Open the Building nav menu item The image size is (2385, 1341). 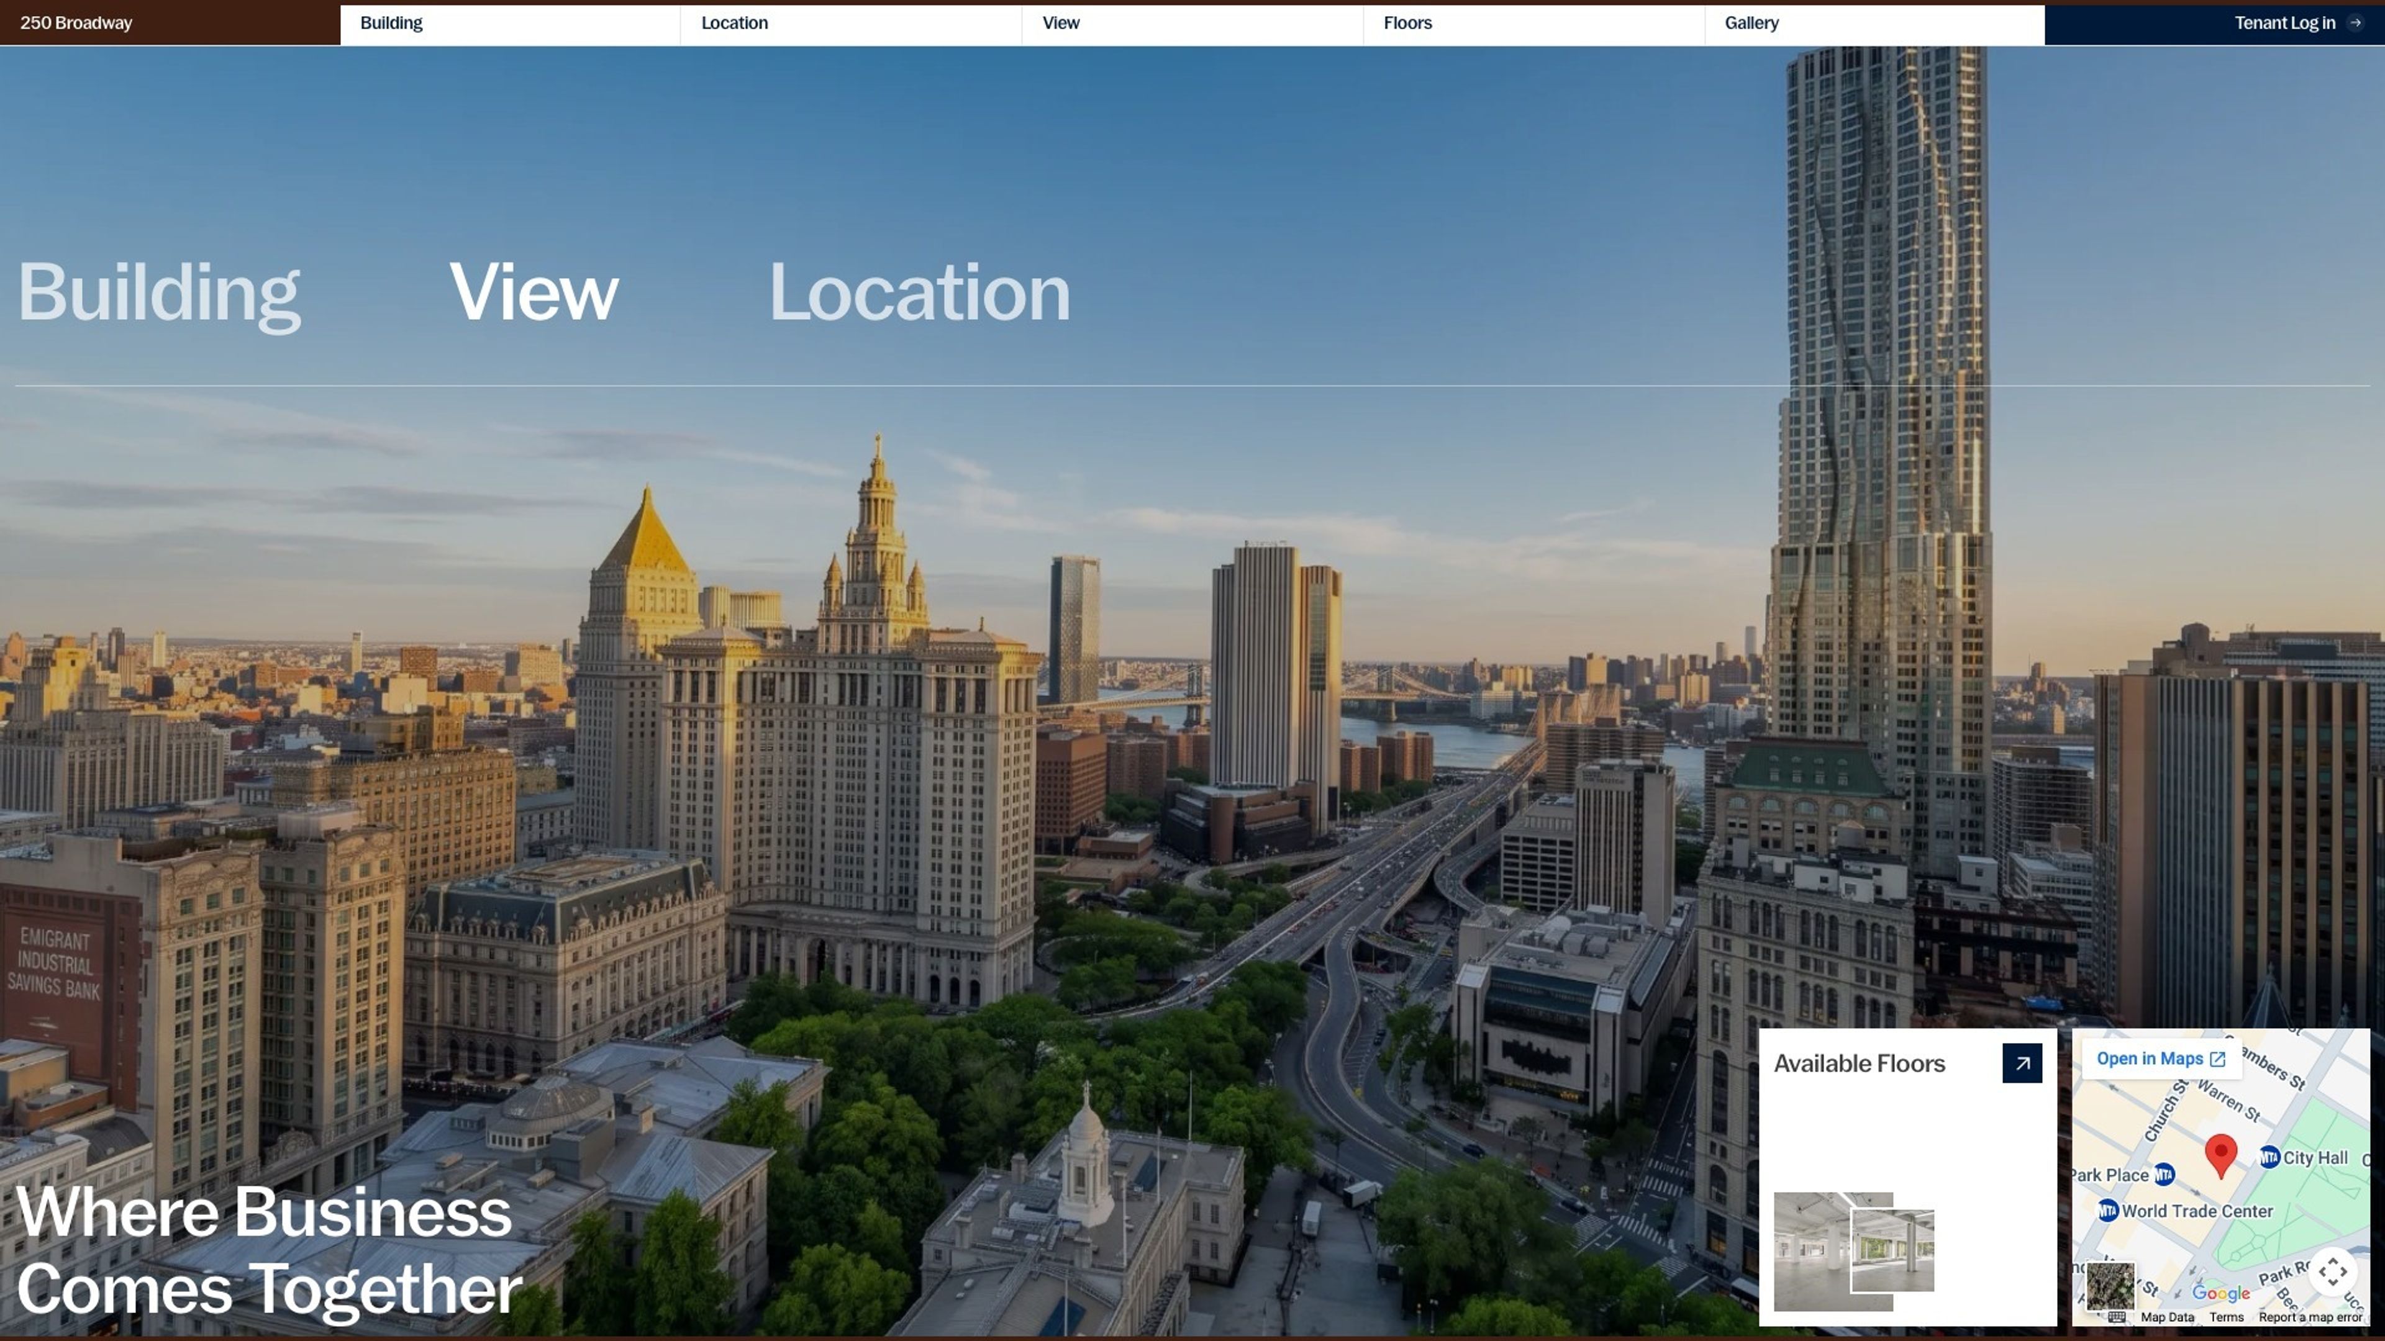coord(391,23)
